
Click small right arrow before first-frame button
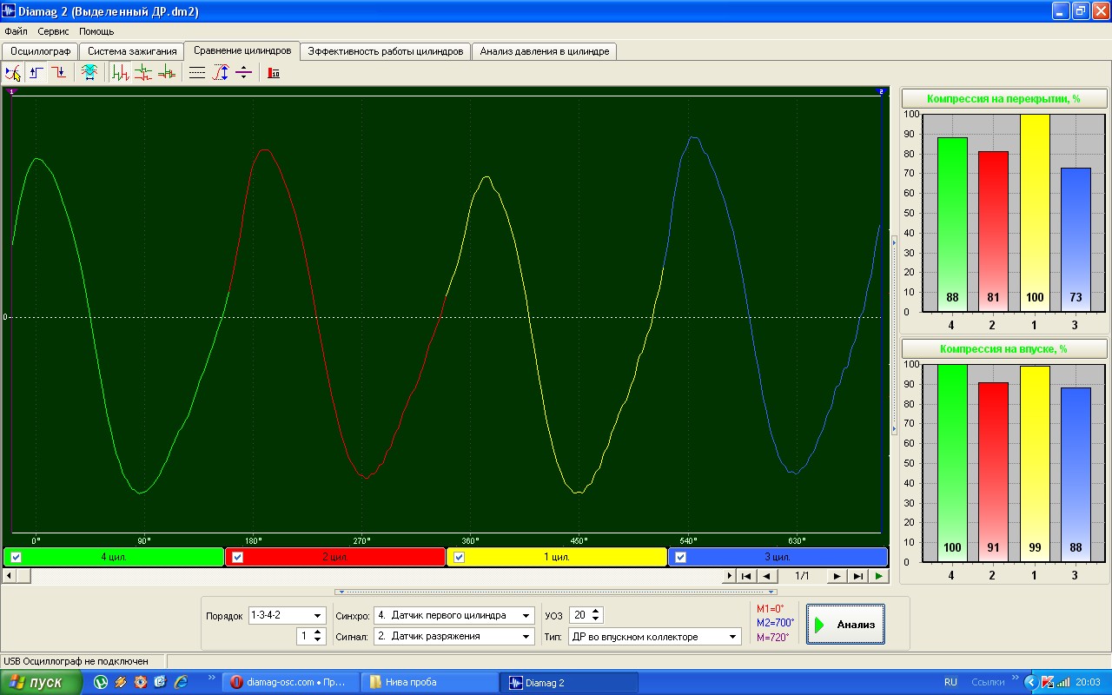pos(730,576)
